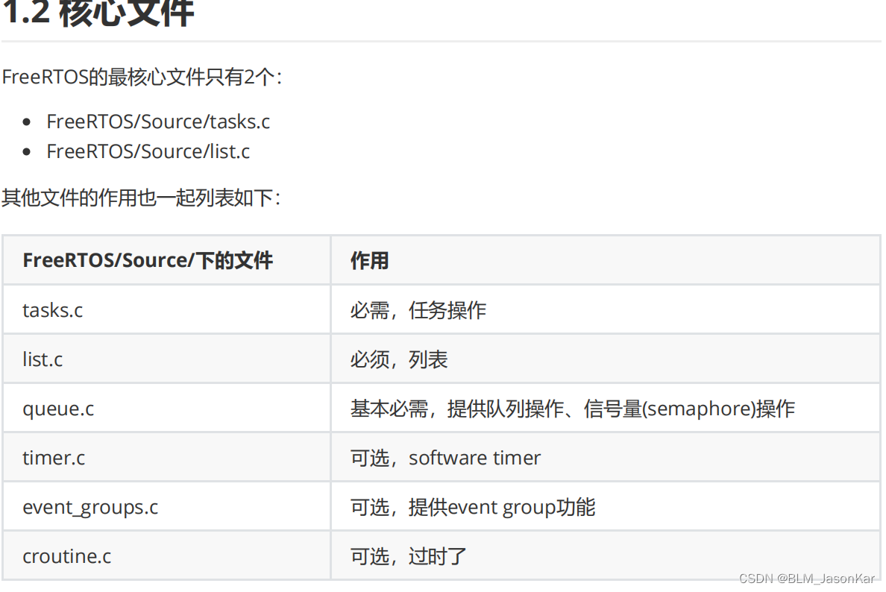
Task: Click the description mentioning event group功能
Action: click(472, 506)
